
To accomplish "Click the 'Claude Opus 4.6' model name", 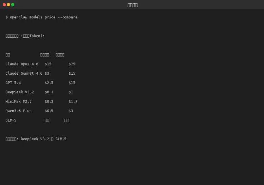I will pyautogui.click(x=22, y=64).
